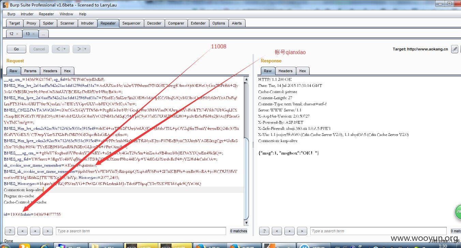Viewport: 461px width, 248px height.
Task: Switch to the Comparer tab
Action: pos(176,23)
